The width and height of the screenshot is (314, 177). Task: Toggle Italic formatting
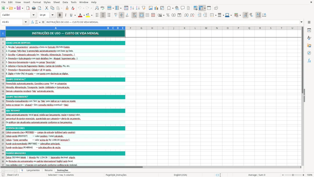point(66,15)
